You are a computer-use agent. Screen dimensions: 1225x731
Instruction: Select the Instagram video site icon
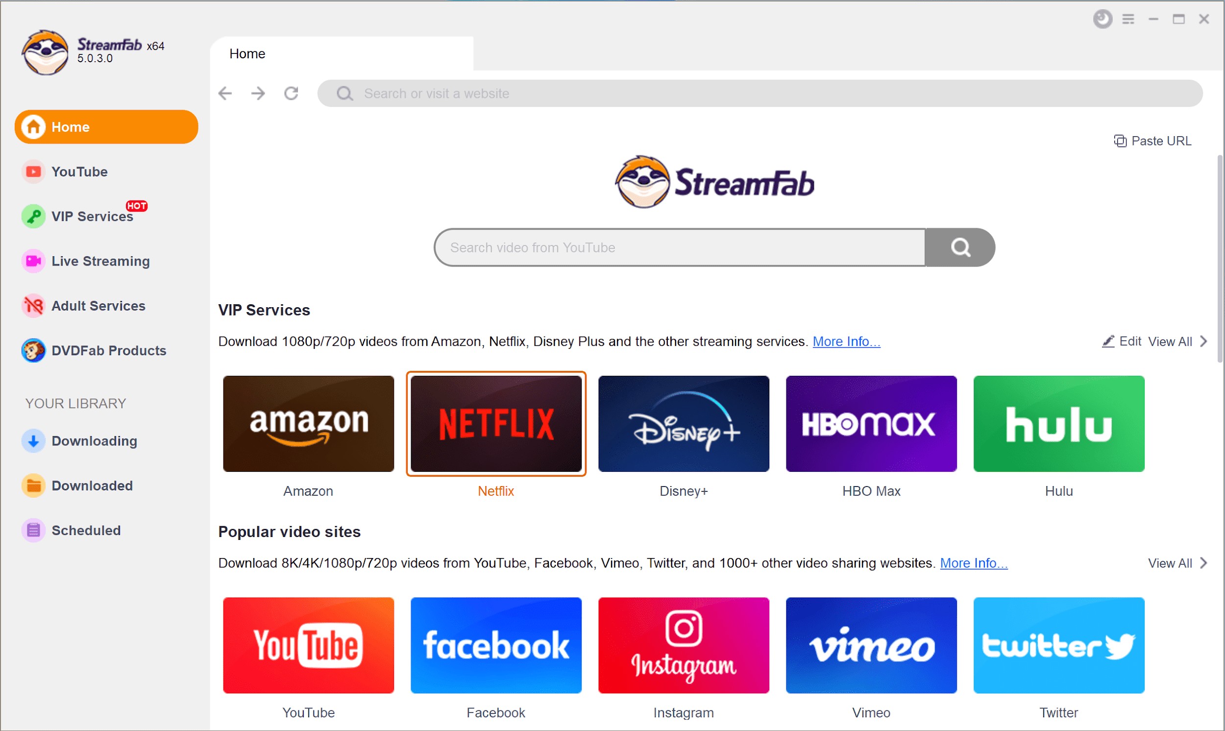pyautogui.click(x=683, y=647)
